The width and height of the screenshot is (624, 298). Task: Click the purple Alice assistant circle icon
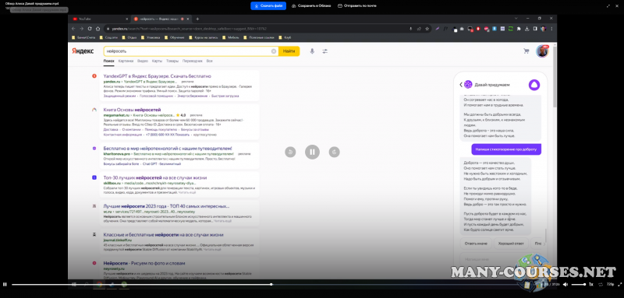tap(534, 85)
